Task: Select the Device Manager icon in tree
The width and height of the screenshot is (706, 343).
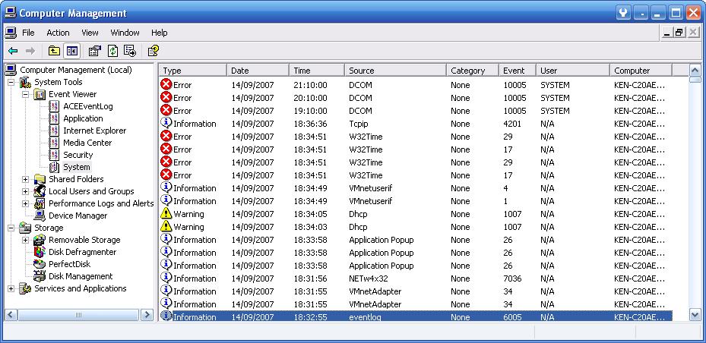Action: pyautogui.click(x=40, y=216)
